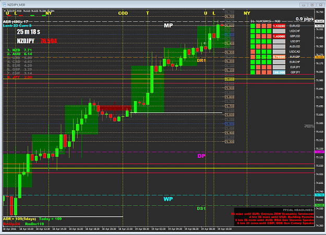
Task: Click the red 76.594 current price readout
Action: tap(49, 41)
